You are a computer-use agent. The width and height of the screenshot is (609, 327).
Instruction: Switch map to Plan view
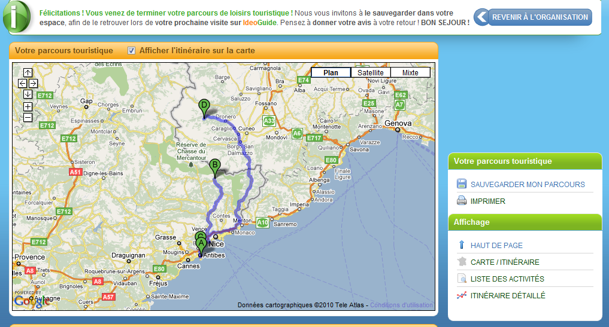[x=331, y=73]
